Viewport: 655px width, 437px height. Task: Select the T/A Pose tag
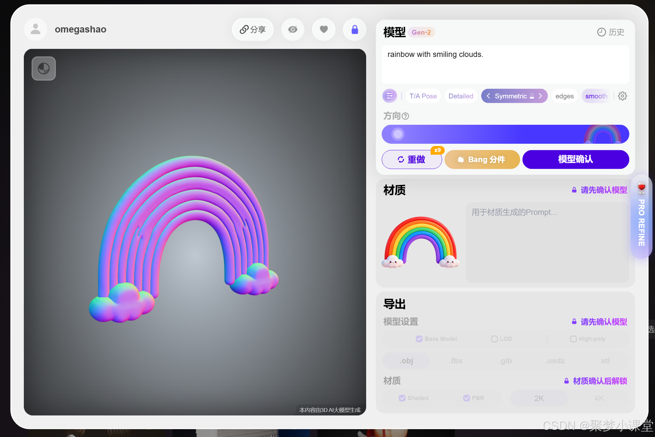(423, 96)
